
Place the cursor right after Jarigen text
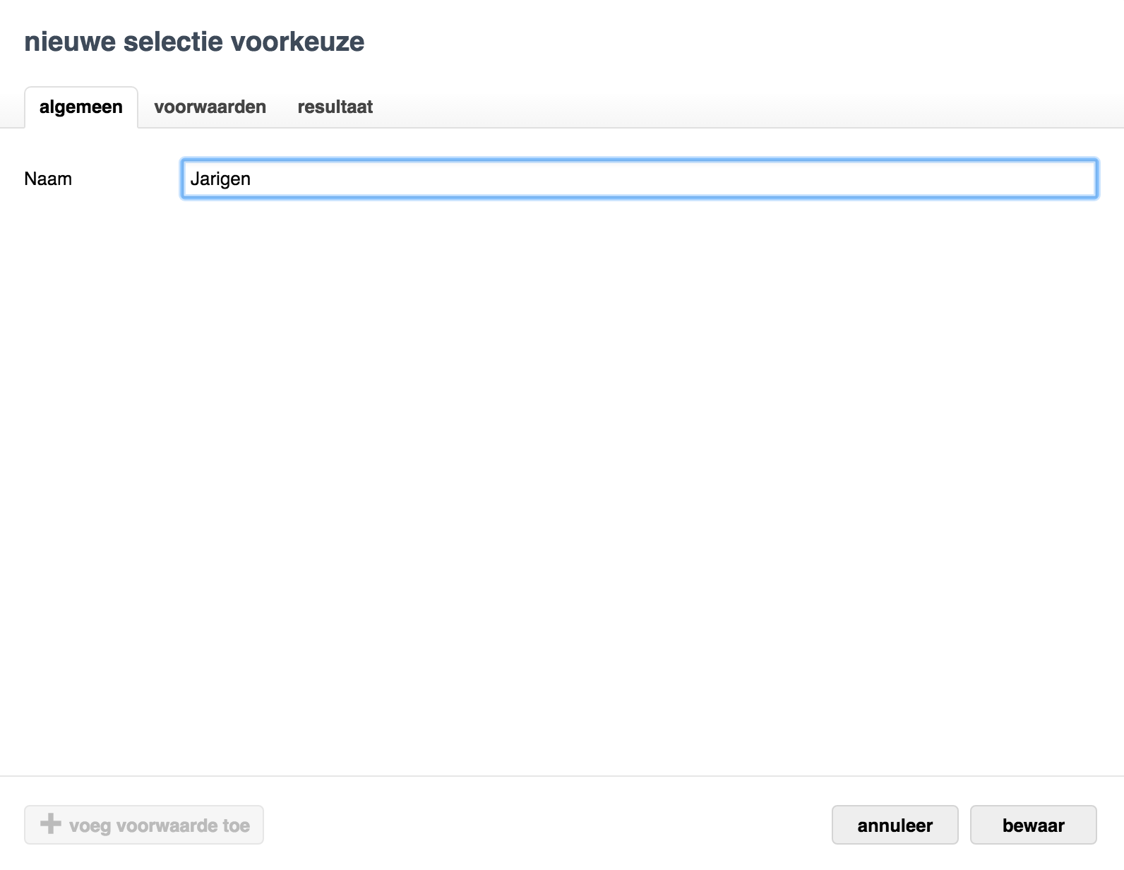[x=252, y=179]
